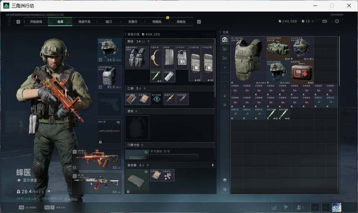The height and width of the screenshot is (213, 358).
Task: Swap the safe box via its swap arrows
Action: 146,172
